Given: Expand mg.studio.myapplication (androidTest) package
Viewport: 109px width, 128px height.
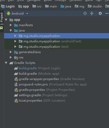Looking at the screenshot, I should pos(15,41).
